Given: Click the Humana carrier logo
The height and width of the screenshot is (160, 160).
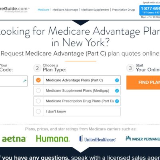Looking at the screenshot, I should tap(53, 138).
